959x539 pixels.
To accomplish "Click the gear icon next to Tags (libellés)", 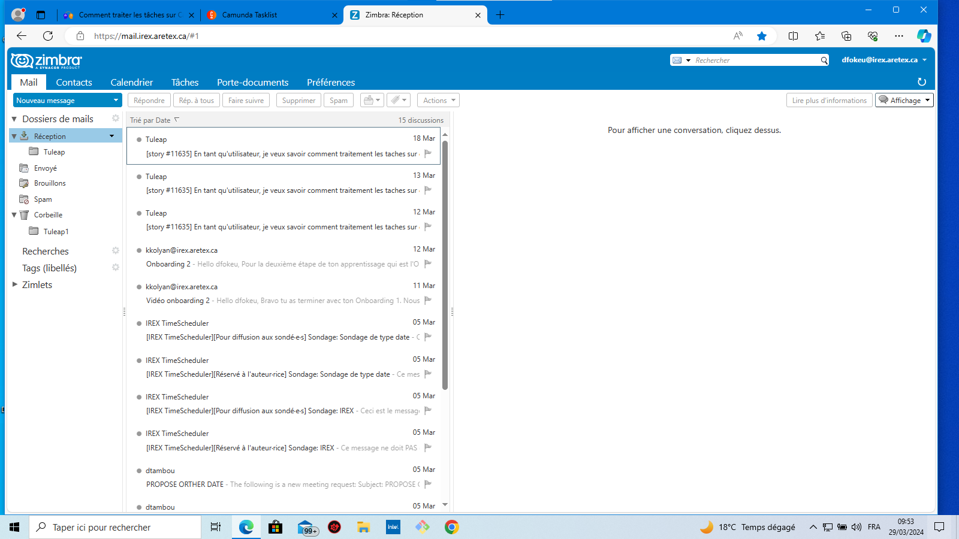I will point(116,268).
